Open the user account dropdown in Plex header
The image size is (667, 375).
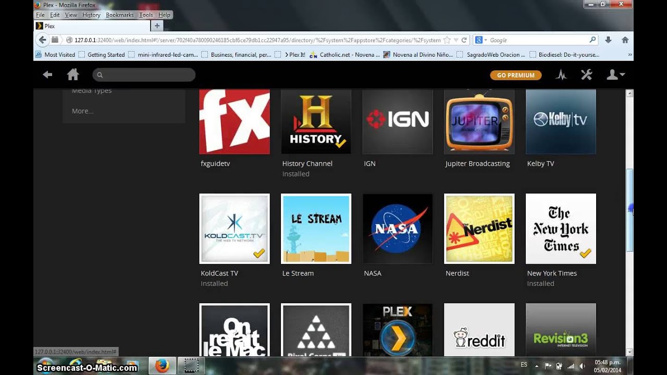coord(615,75)
